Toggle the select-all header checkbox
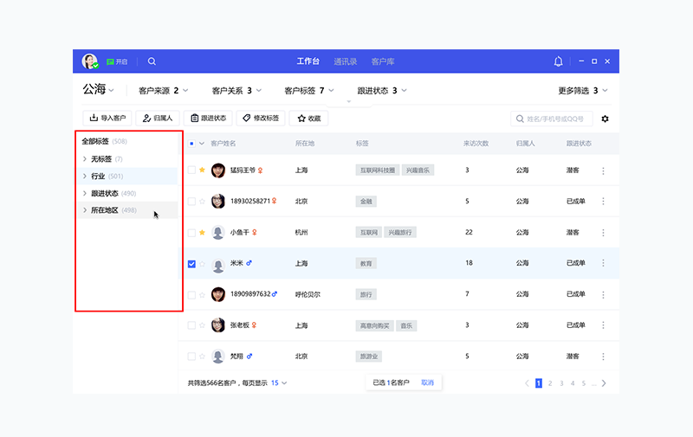 (x=191, y=144)
